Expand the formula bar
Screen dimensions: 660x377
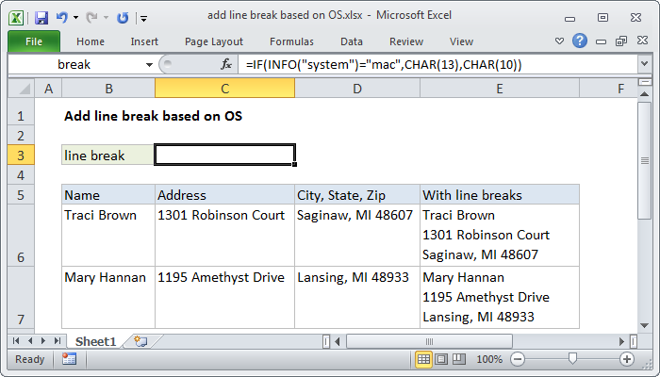[x=644, y=64]
